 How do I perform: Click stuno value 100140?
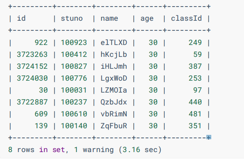[x=74, y=126]
